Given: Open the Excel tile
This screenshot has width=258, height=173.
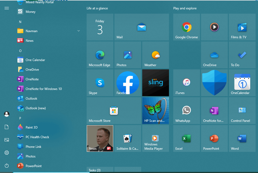Looking at the screenshot, I should (186, 138).
